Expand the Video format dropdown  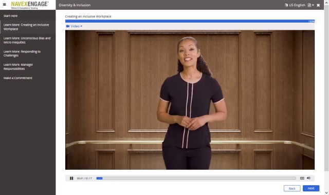pyautogui.click(x=74, y=26)
